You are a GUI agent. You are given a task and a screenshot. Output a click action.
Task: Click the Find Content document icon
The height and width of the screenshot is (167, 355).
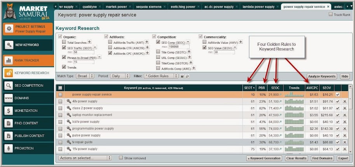coord(9,123)
